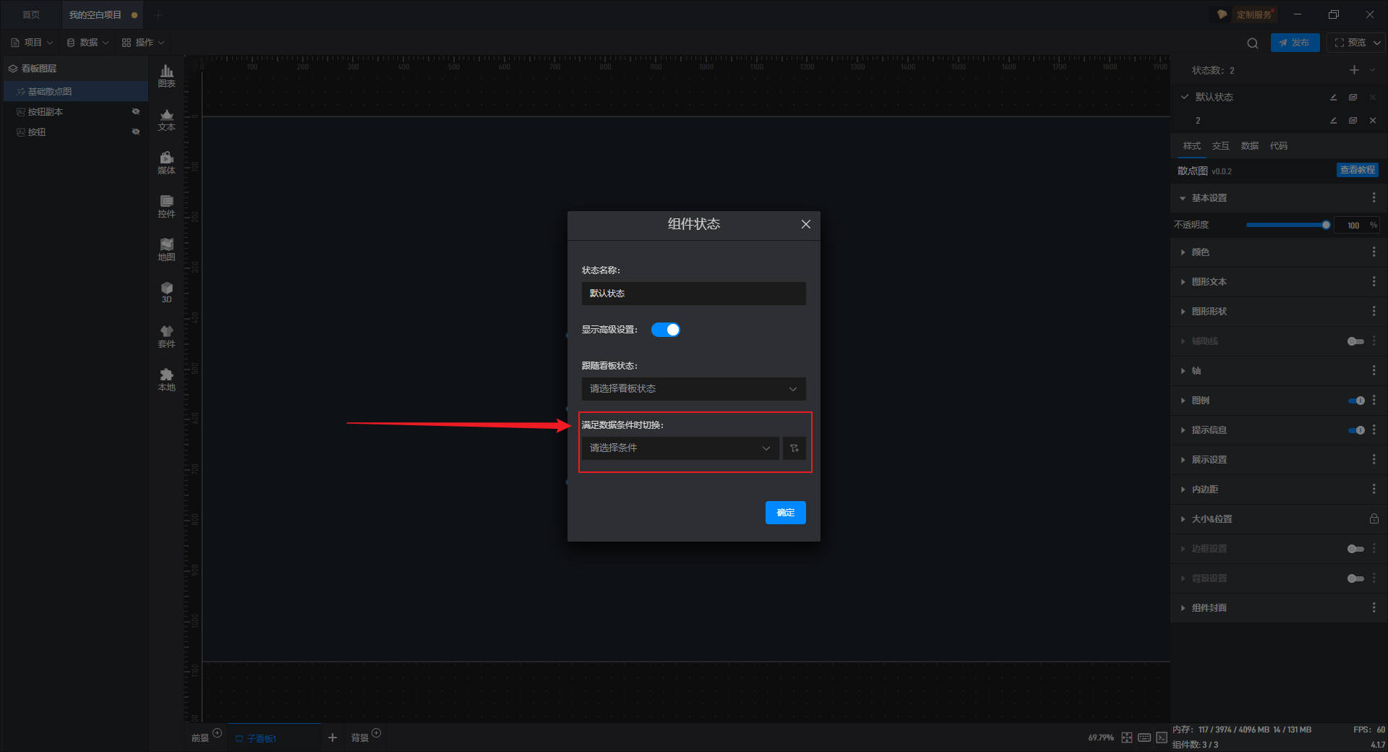This screenshot has height=752, width=1388.
Task: Open the 控件 controls components panel
Action: click(x=166, y=206)
